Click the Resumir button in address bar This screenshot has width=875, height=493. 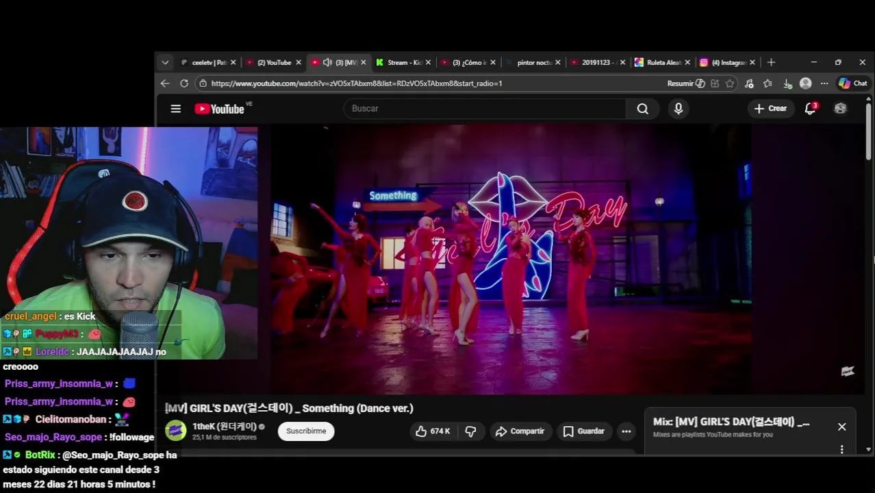coord(686,84)
